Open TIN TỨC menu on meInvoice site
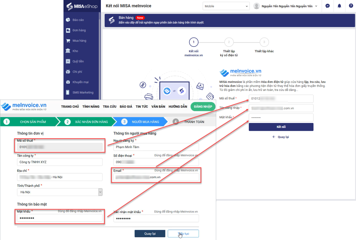Image resolution: width=356 pixels, height=240 pixels. (142, 107)
